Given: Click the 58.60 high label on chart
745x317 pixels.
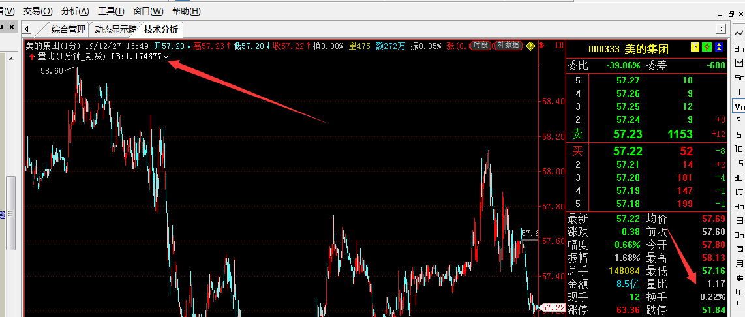Looking at the screenshot, I should [52, 71].
